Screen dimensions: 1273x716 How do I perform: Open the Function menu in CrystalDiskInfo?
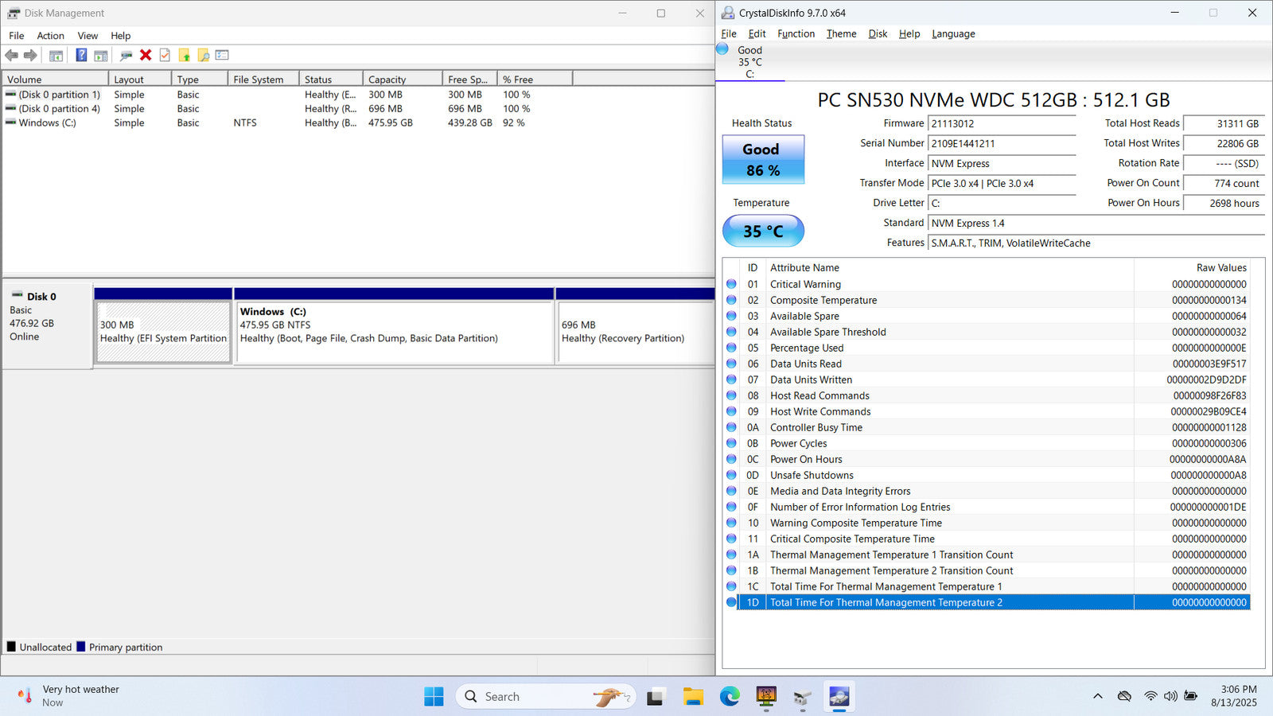coord(796,33)
